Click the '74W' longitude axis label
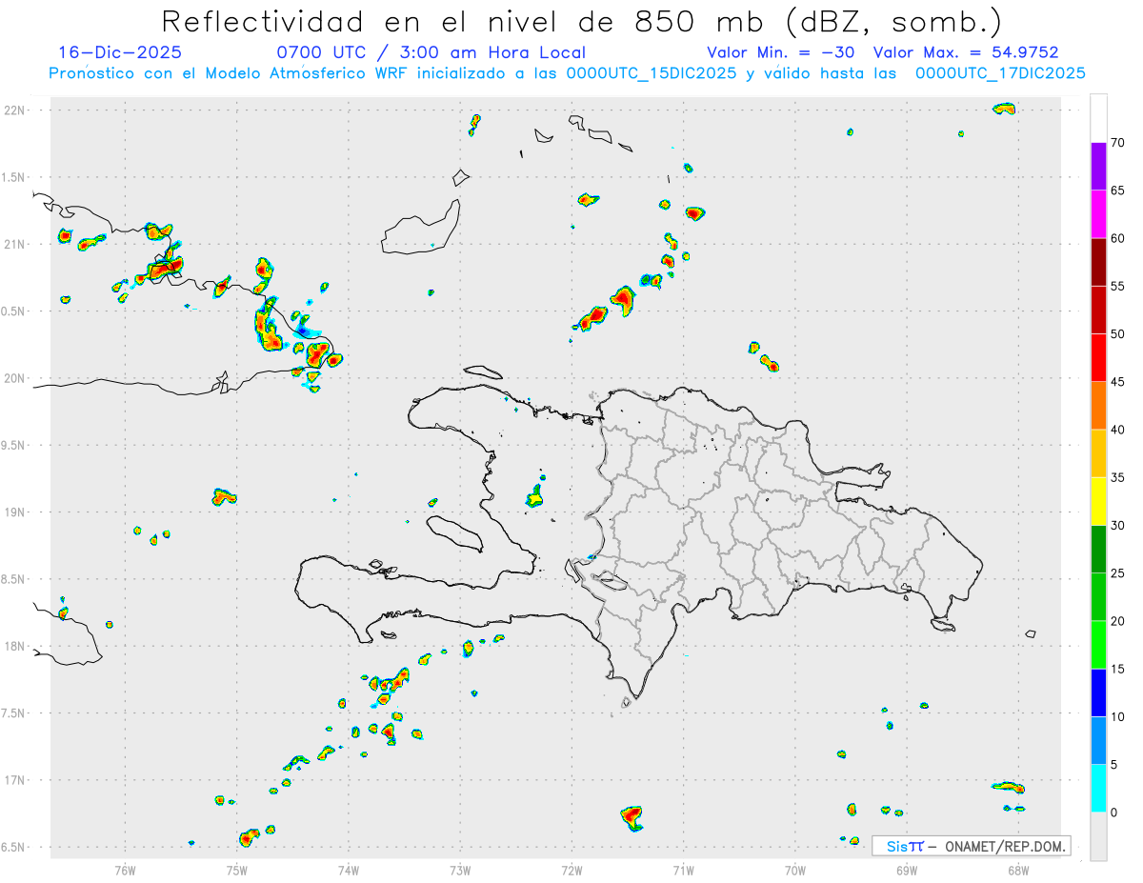This screenshot has width=1143, height=883. click(349, 870)
